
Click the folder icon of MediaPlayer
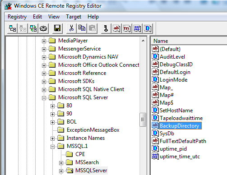[52, 41]
